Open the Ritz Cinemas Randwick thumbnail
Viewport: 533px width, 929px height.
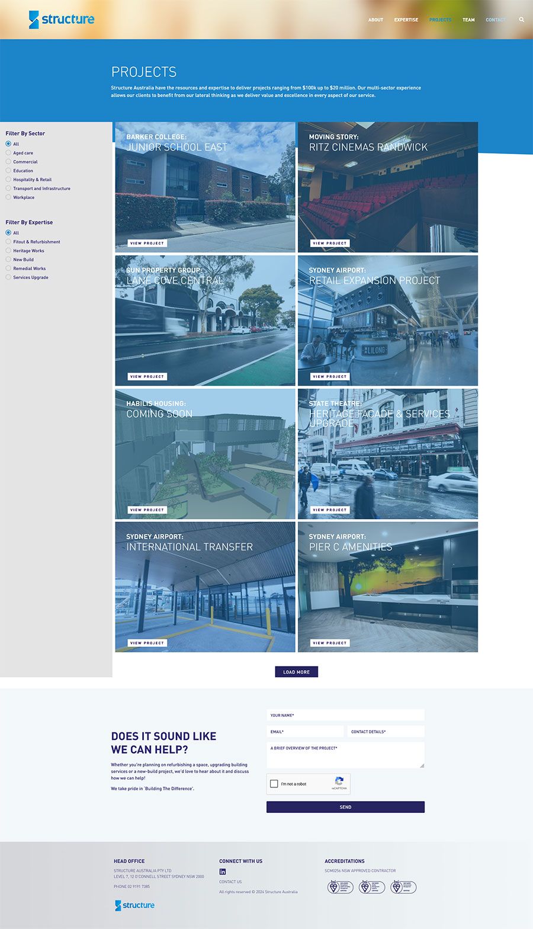pos(388,187)
